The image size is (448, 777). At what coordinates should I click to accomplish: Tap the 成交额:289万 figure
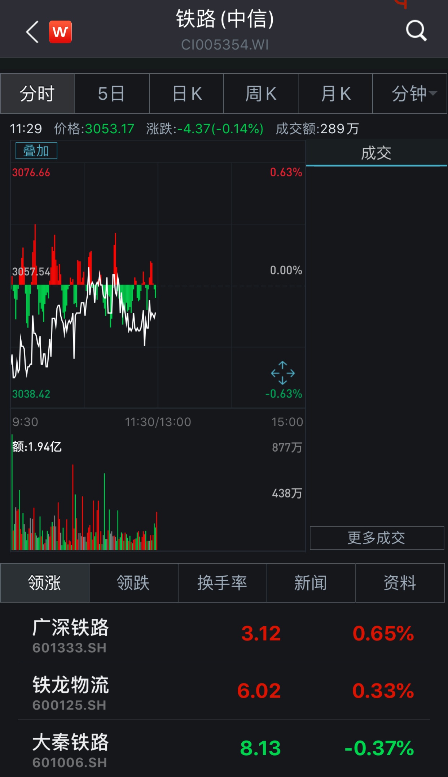pyautogui.click(x=317, y=129)
